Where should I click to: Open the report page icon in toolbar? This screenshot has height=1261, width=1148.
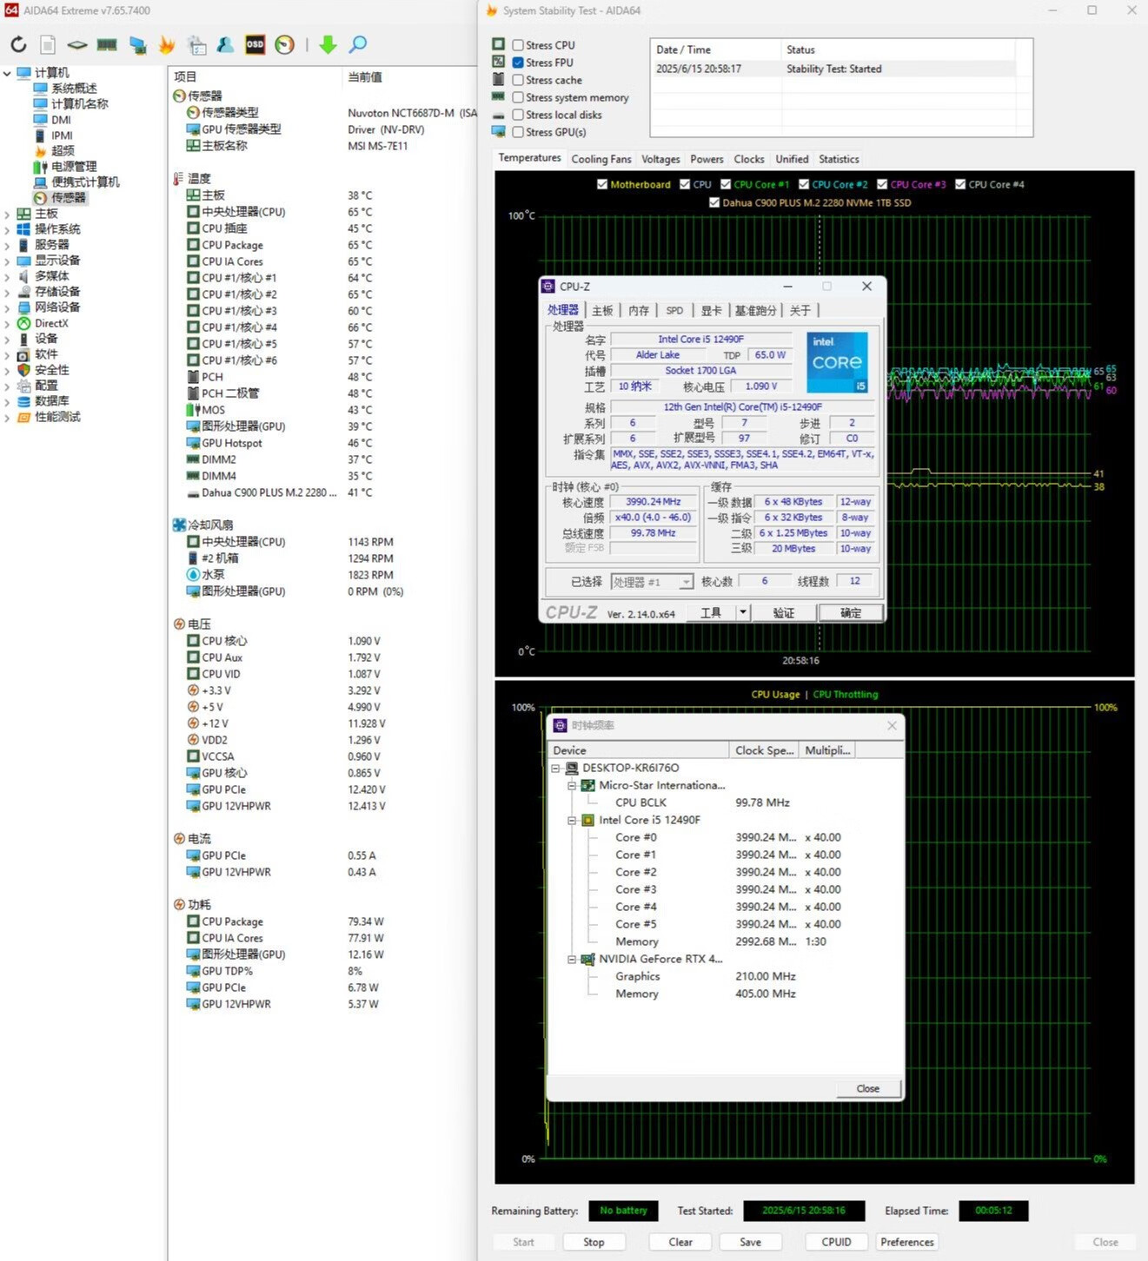click(x=48, y=45)
